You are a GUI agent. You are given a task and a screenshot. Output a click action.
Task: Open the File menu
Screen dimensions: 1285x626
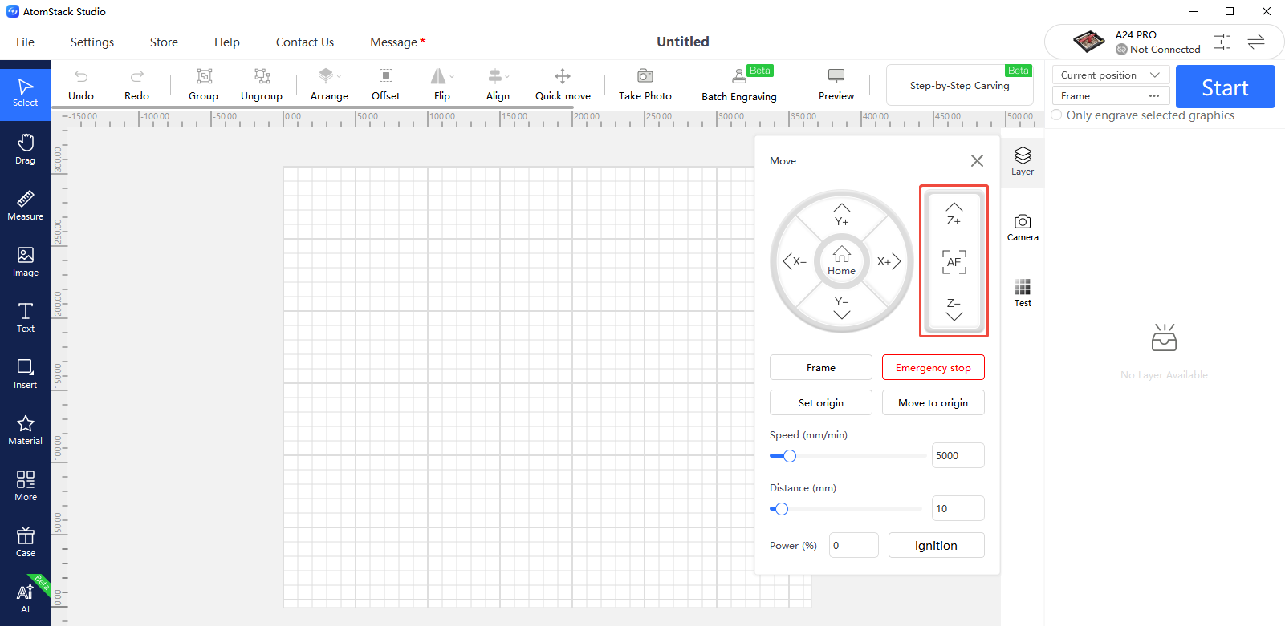26,42
